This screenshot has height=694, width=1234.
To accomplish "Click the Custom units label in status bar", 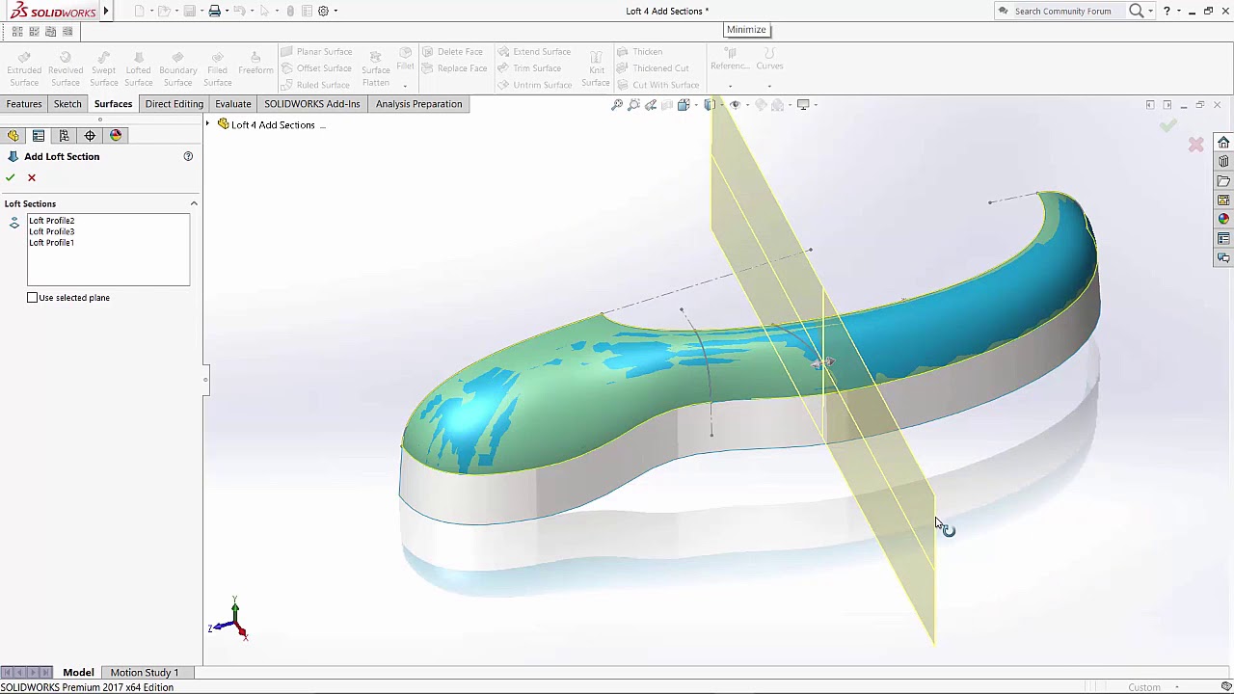I will point(1144,687).
